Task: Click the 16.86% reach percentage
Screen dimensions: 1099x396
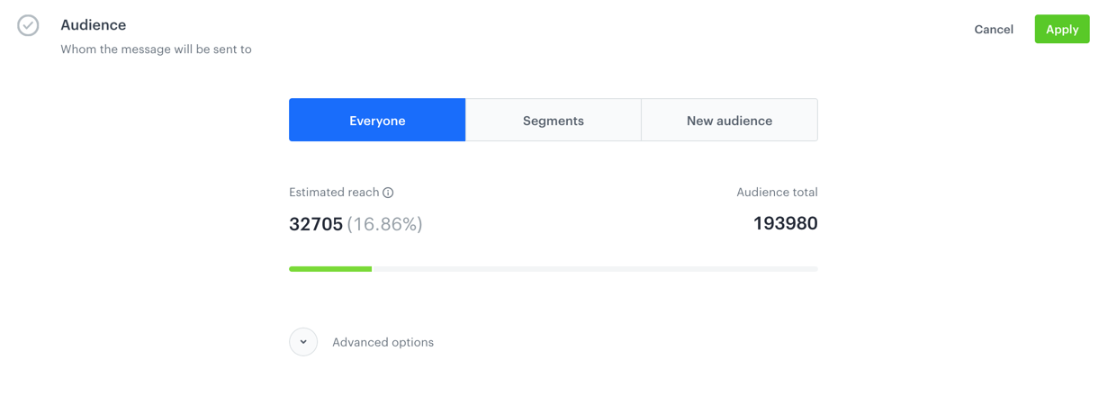Action: click(x=384, y=224)
